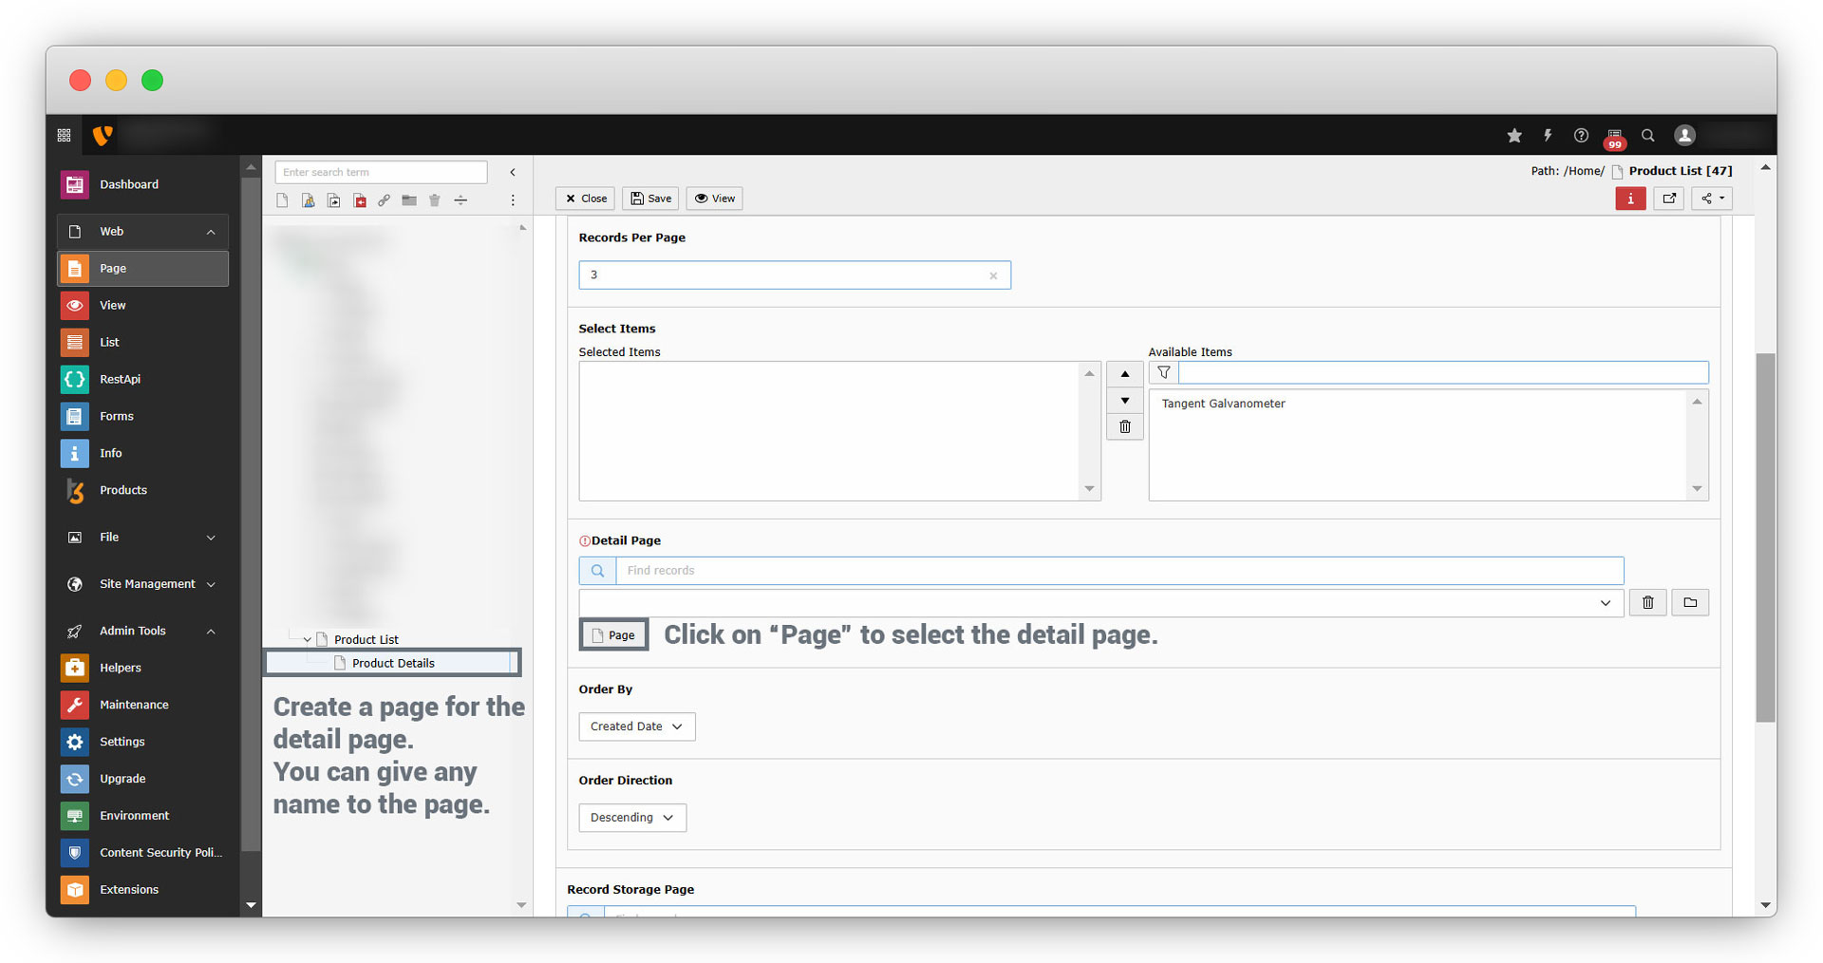Open the flush cache lightning icon
This screenshot has height=963, width=1823.
tap(1548, 136)
